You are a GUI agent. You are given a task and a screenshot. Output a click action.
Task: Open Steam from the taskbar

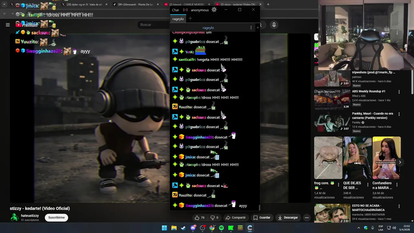click(x=183, y=228)
